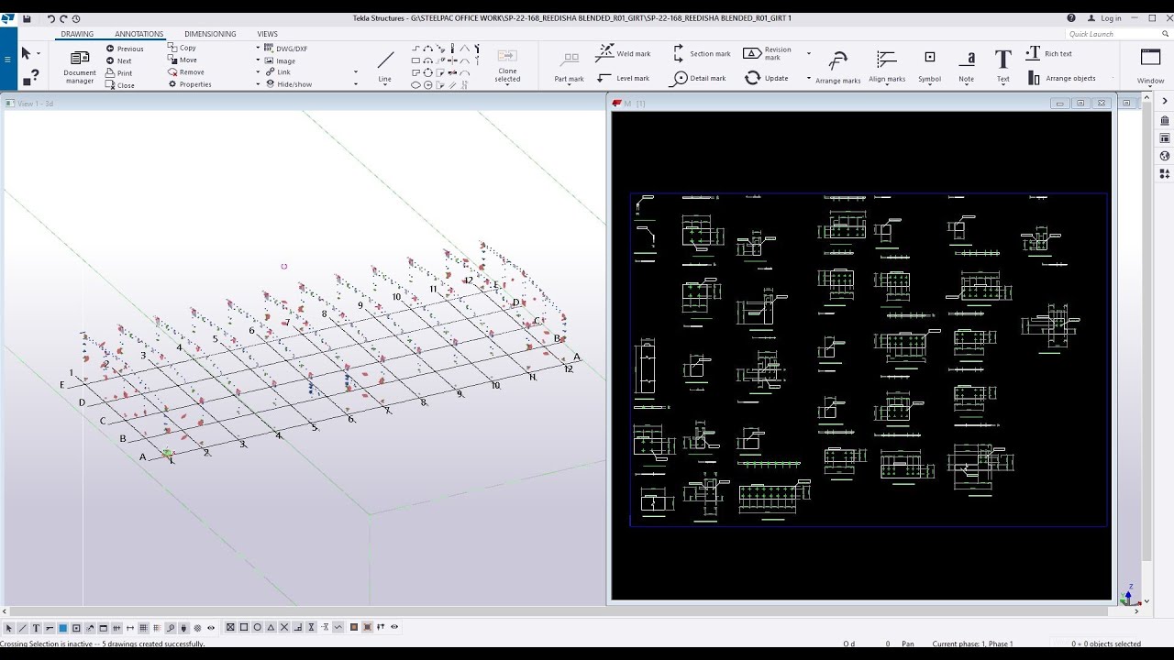Toggle the blue select-all switch in bottom toolbar

point(62,628)
